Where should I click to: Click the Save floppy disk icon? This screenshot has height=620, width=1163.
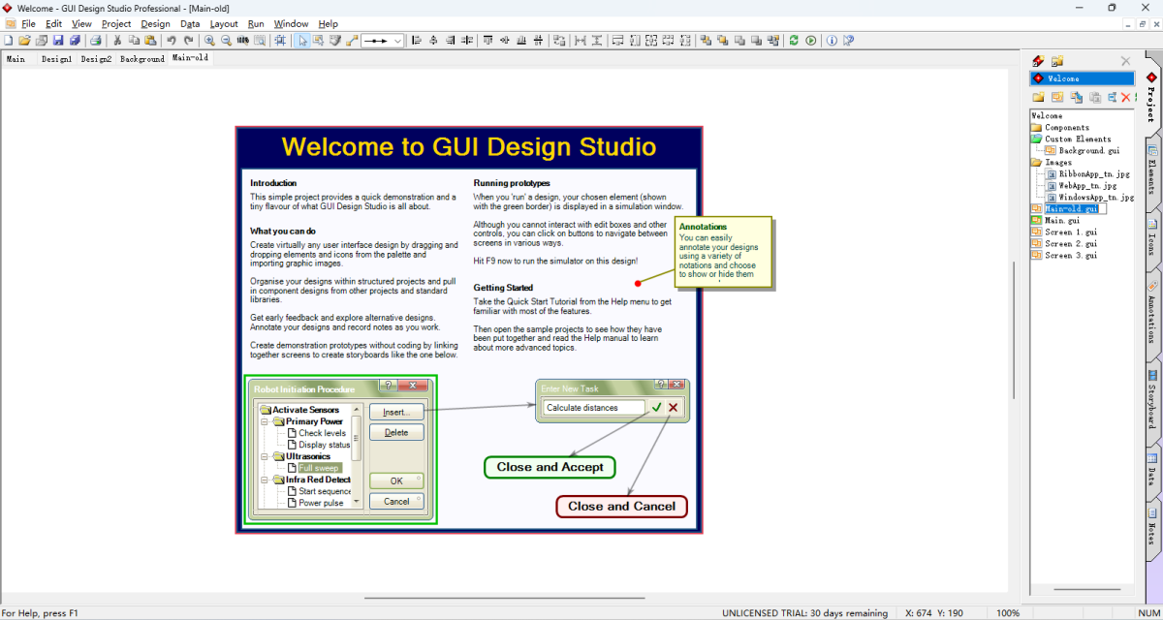pos(58,41)
